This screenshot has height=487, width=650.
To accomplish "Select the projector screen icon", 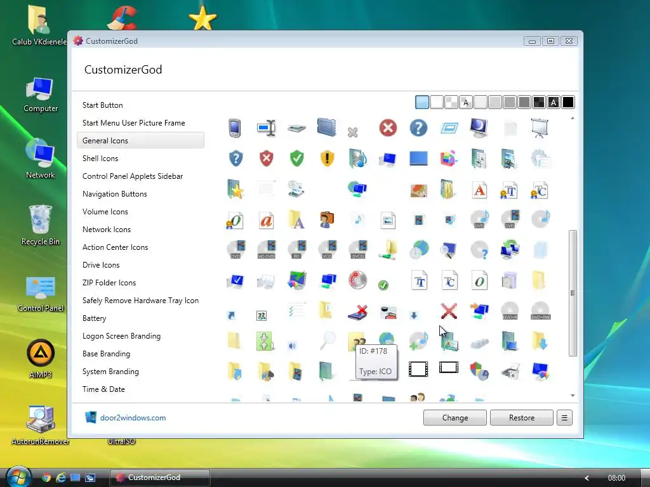I will click(540, 128).
